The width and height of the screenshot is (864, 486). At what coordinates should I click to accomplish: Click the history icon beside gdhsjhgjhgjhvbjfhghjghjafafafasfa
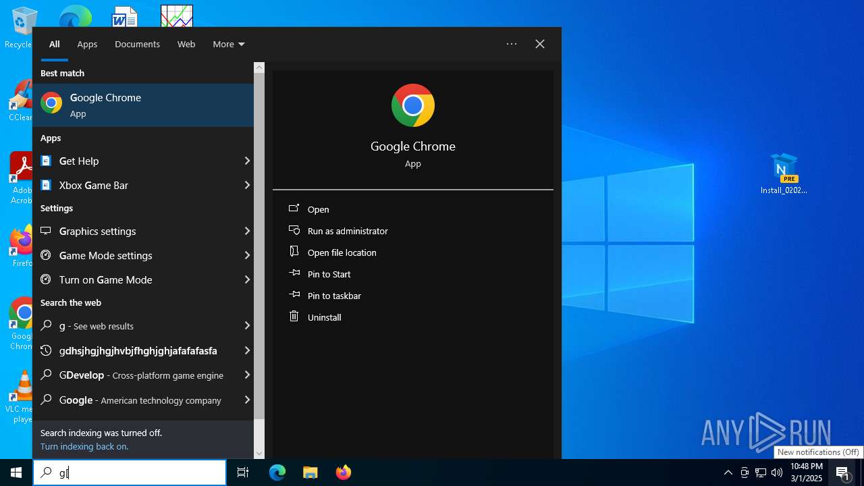coord(46,350)
